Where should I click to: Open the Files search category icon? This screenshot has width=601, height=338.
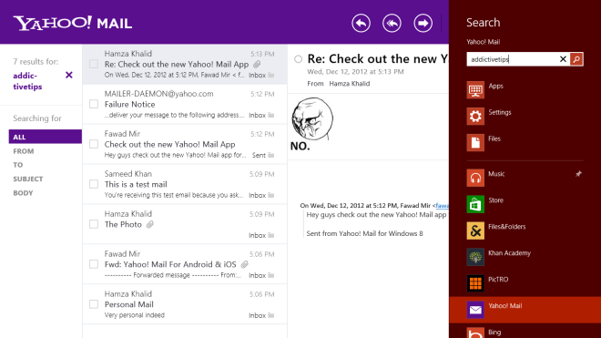pos(475,142)
